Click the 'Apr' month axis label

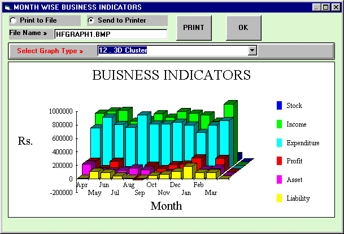click(x=82, y=185)
